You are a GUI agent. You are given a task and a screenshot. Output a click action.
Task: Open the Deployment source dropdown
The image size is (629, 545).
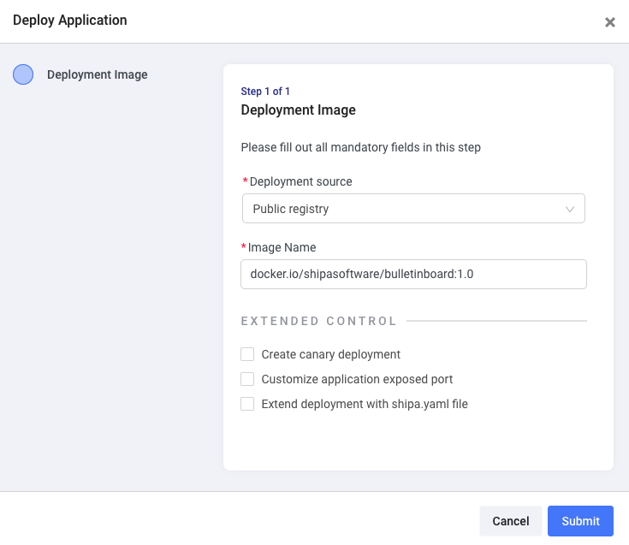413,209
